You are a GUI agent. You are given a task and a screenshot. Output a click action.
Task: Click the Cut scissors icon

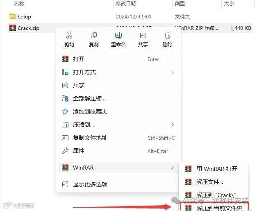pyautogui.click(x=69, y=35)
